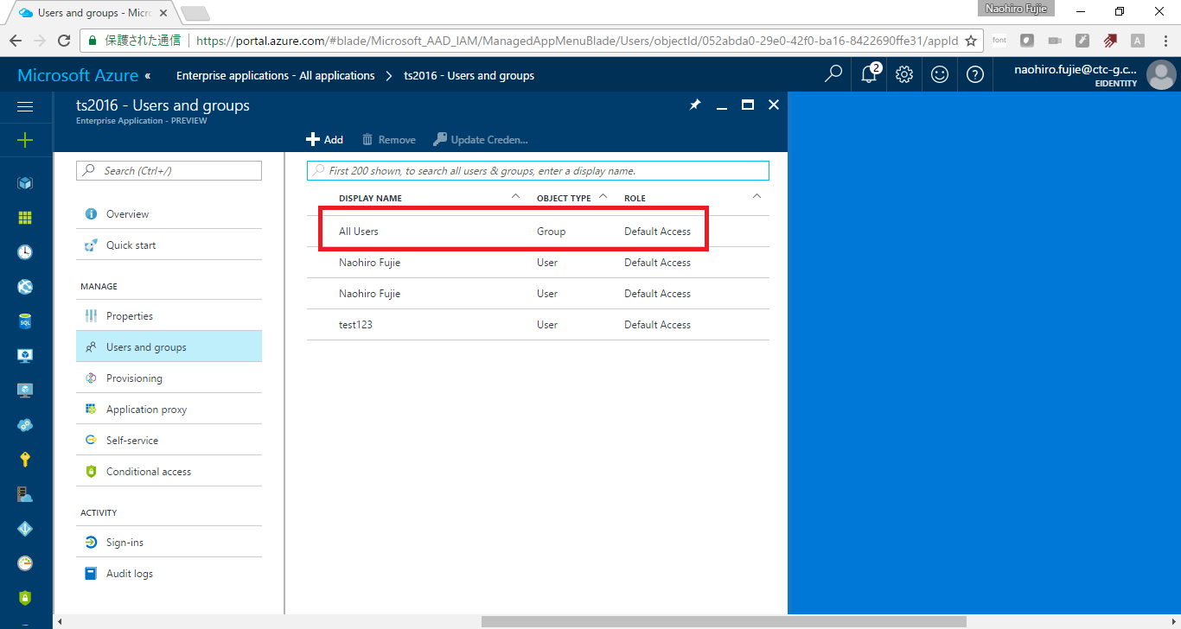The image size is (1181, 629).
Task: Open the hamburger menu in the Azure sidebar
Action: [x=25, y=106]
